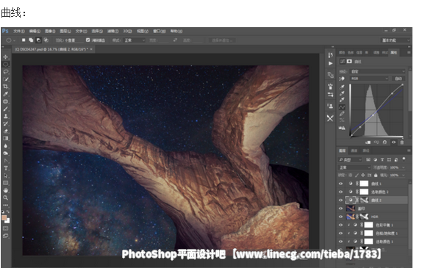Switch to the 图层 (Layers) tab
The width and height of the screenshot is (422, 268).
tap(342, 151)
